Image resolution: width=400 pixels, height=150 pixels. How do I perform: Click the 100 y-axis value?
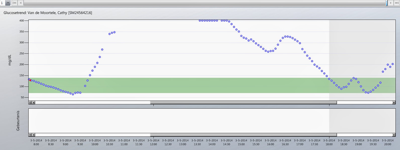point(22,87)
